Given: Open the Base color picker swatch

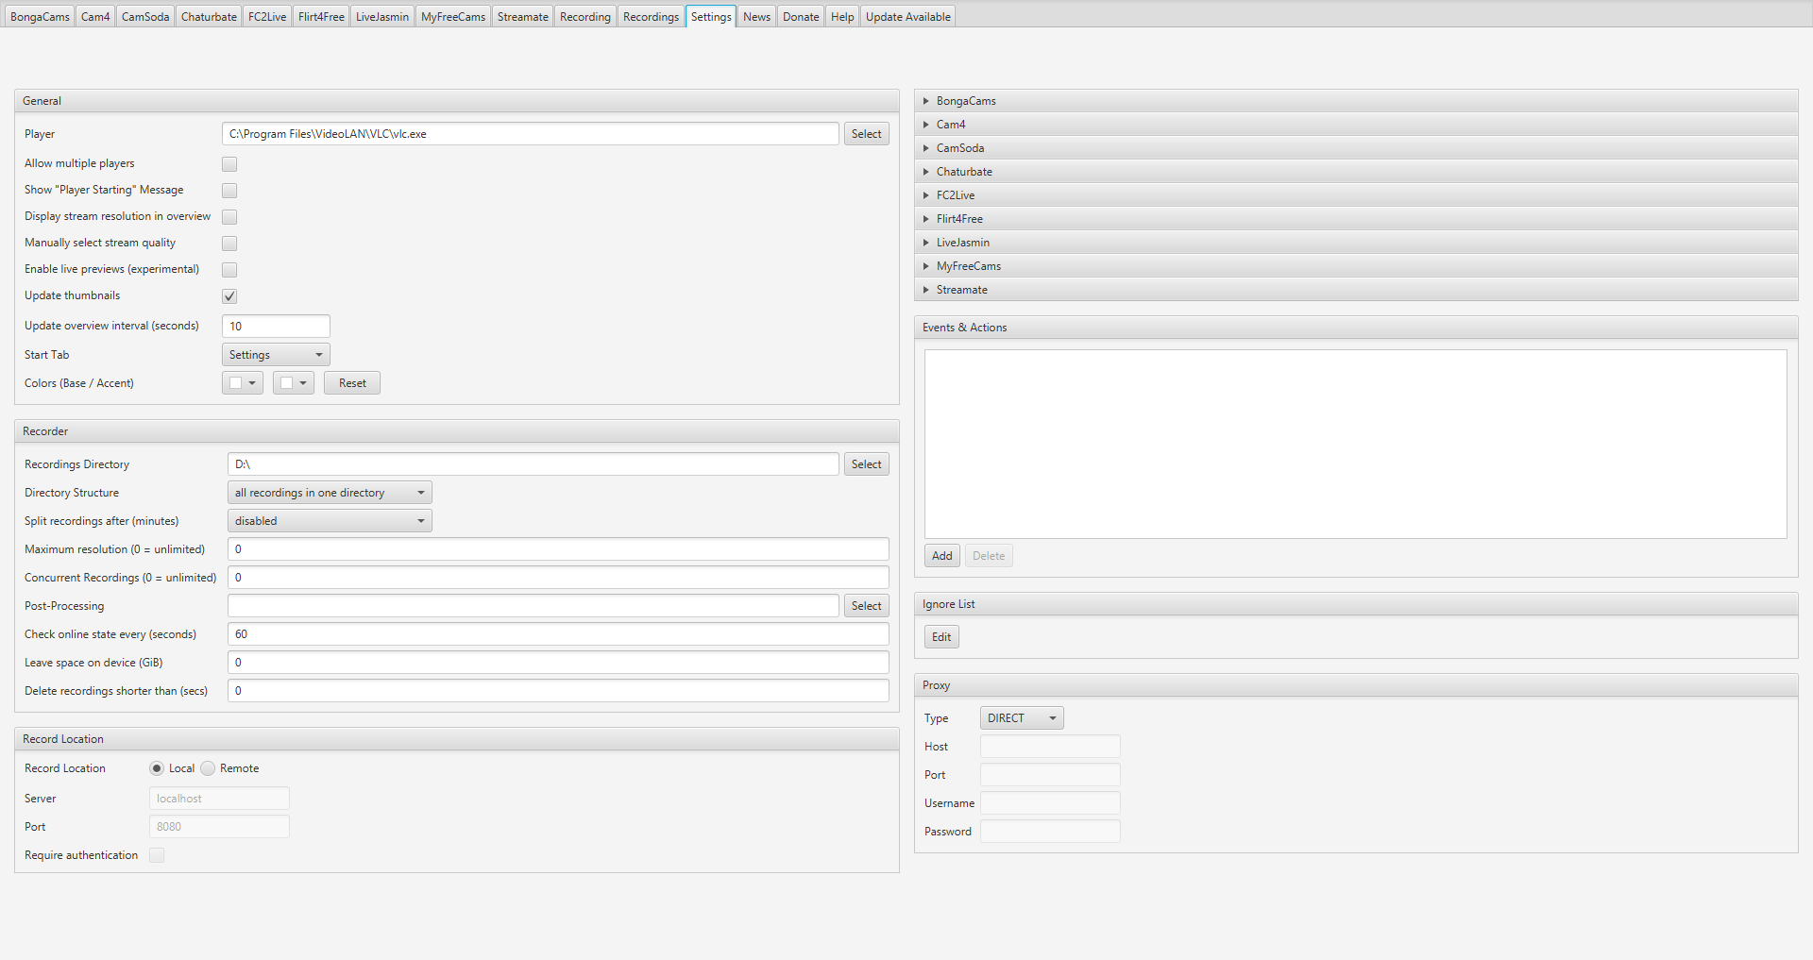Looking at the screenshot, I should [x=243, y=383].
